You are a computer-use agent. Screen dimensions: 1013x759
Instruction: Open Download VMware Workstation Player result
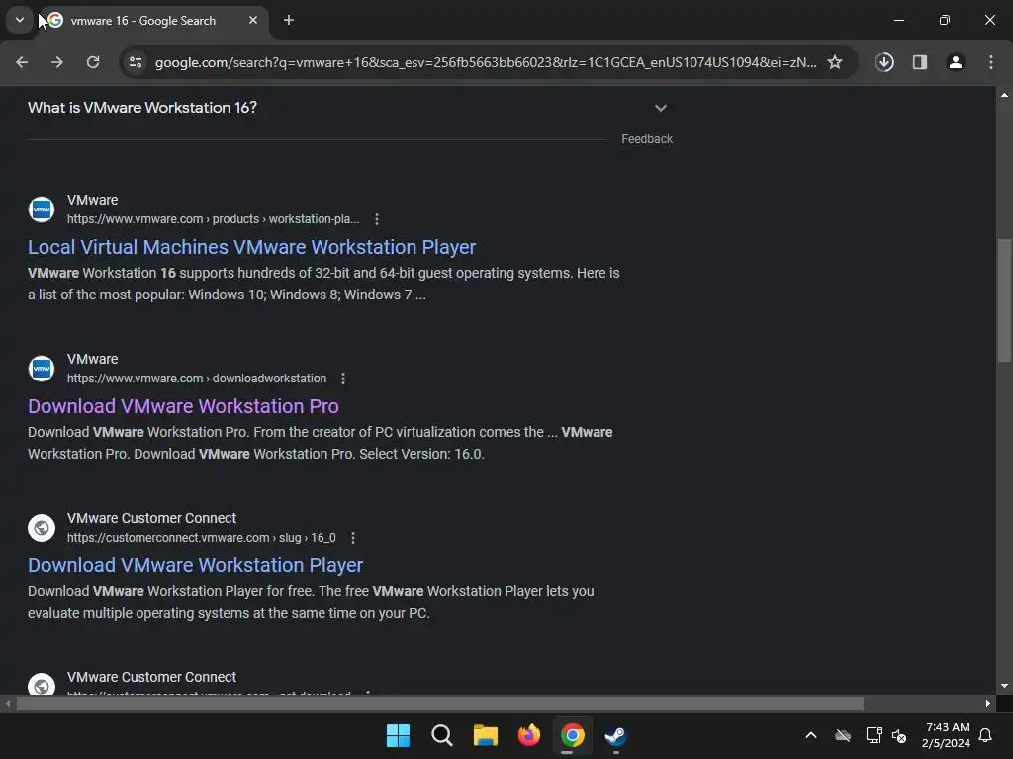195,565
